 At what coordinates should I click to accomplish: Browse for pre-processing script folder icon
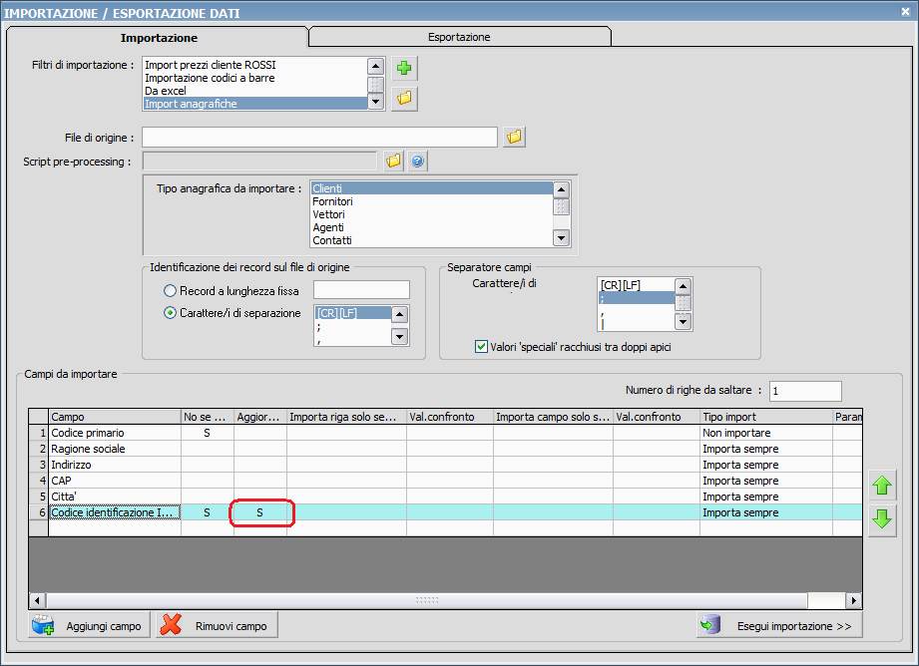point(393,161)
